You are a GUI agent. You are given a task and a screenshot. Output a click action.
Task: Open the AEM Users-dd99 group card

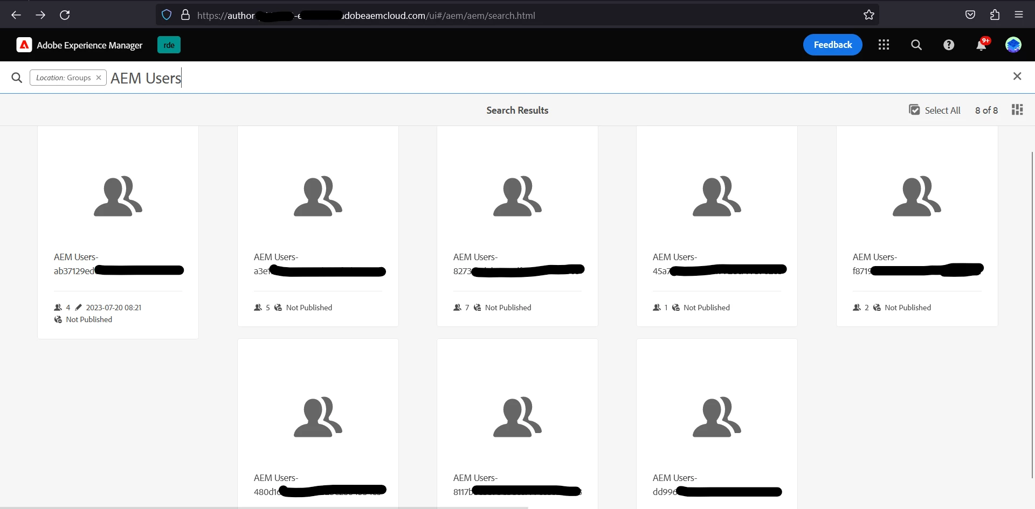(717, 423)
